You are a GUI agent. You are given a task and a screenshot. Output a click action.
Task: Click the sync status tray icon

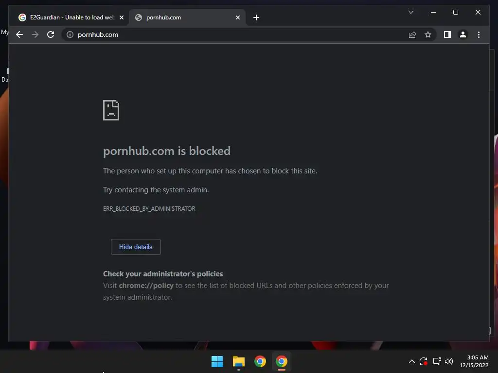pyautogui.click(x=424, y=361)
